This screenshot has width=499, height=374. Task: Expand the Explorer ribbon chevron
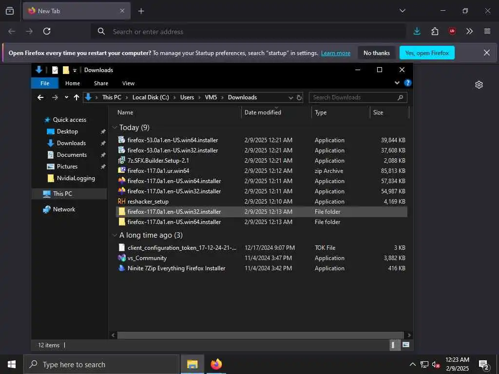[397, 83]
